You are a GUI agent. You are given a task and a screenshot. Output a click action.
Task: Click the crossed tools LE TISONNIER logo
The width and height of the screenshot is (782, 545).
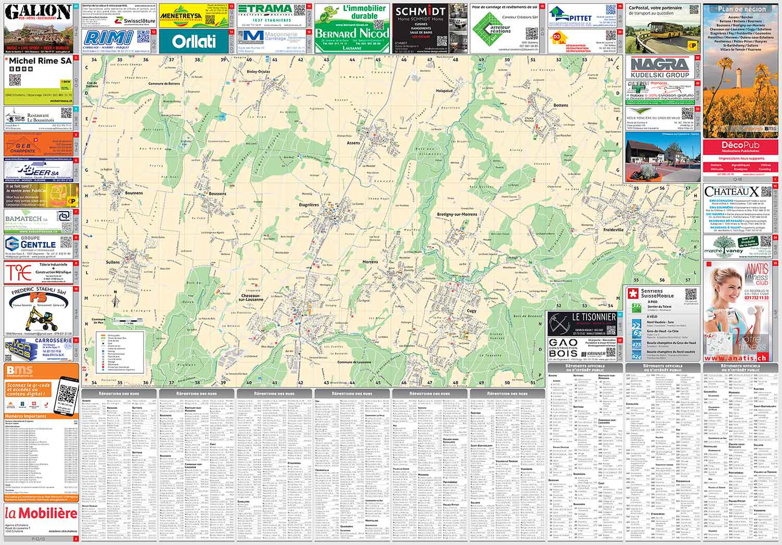pyautogui.click(x=559, y=324)
